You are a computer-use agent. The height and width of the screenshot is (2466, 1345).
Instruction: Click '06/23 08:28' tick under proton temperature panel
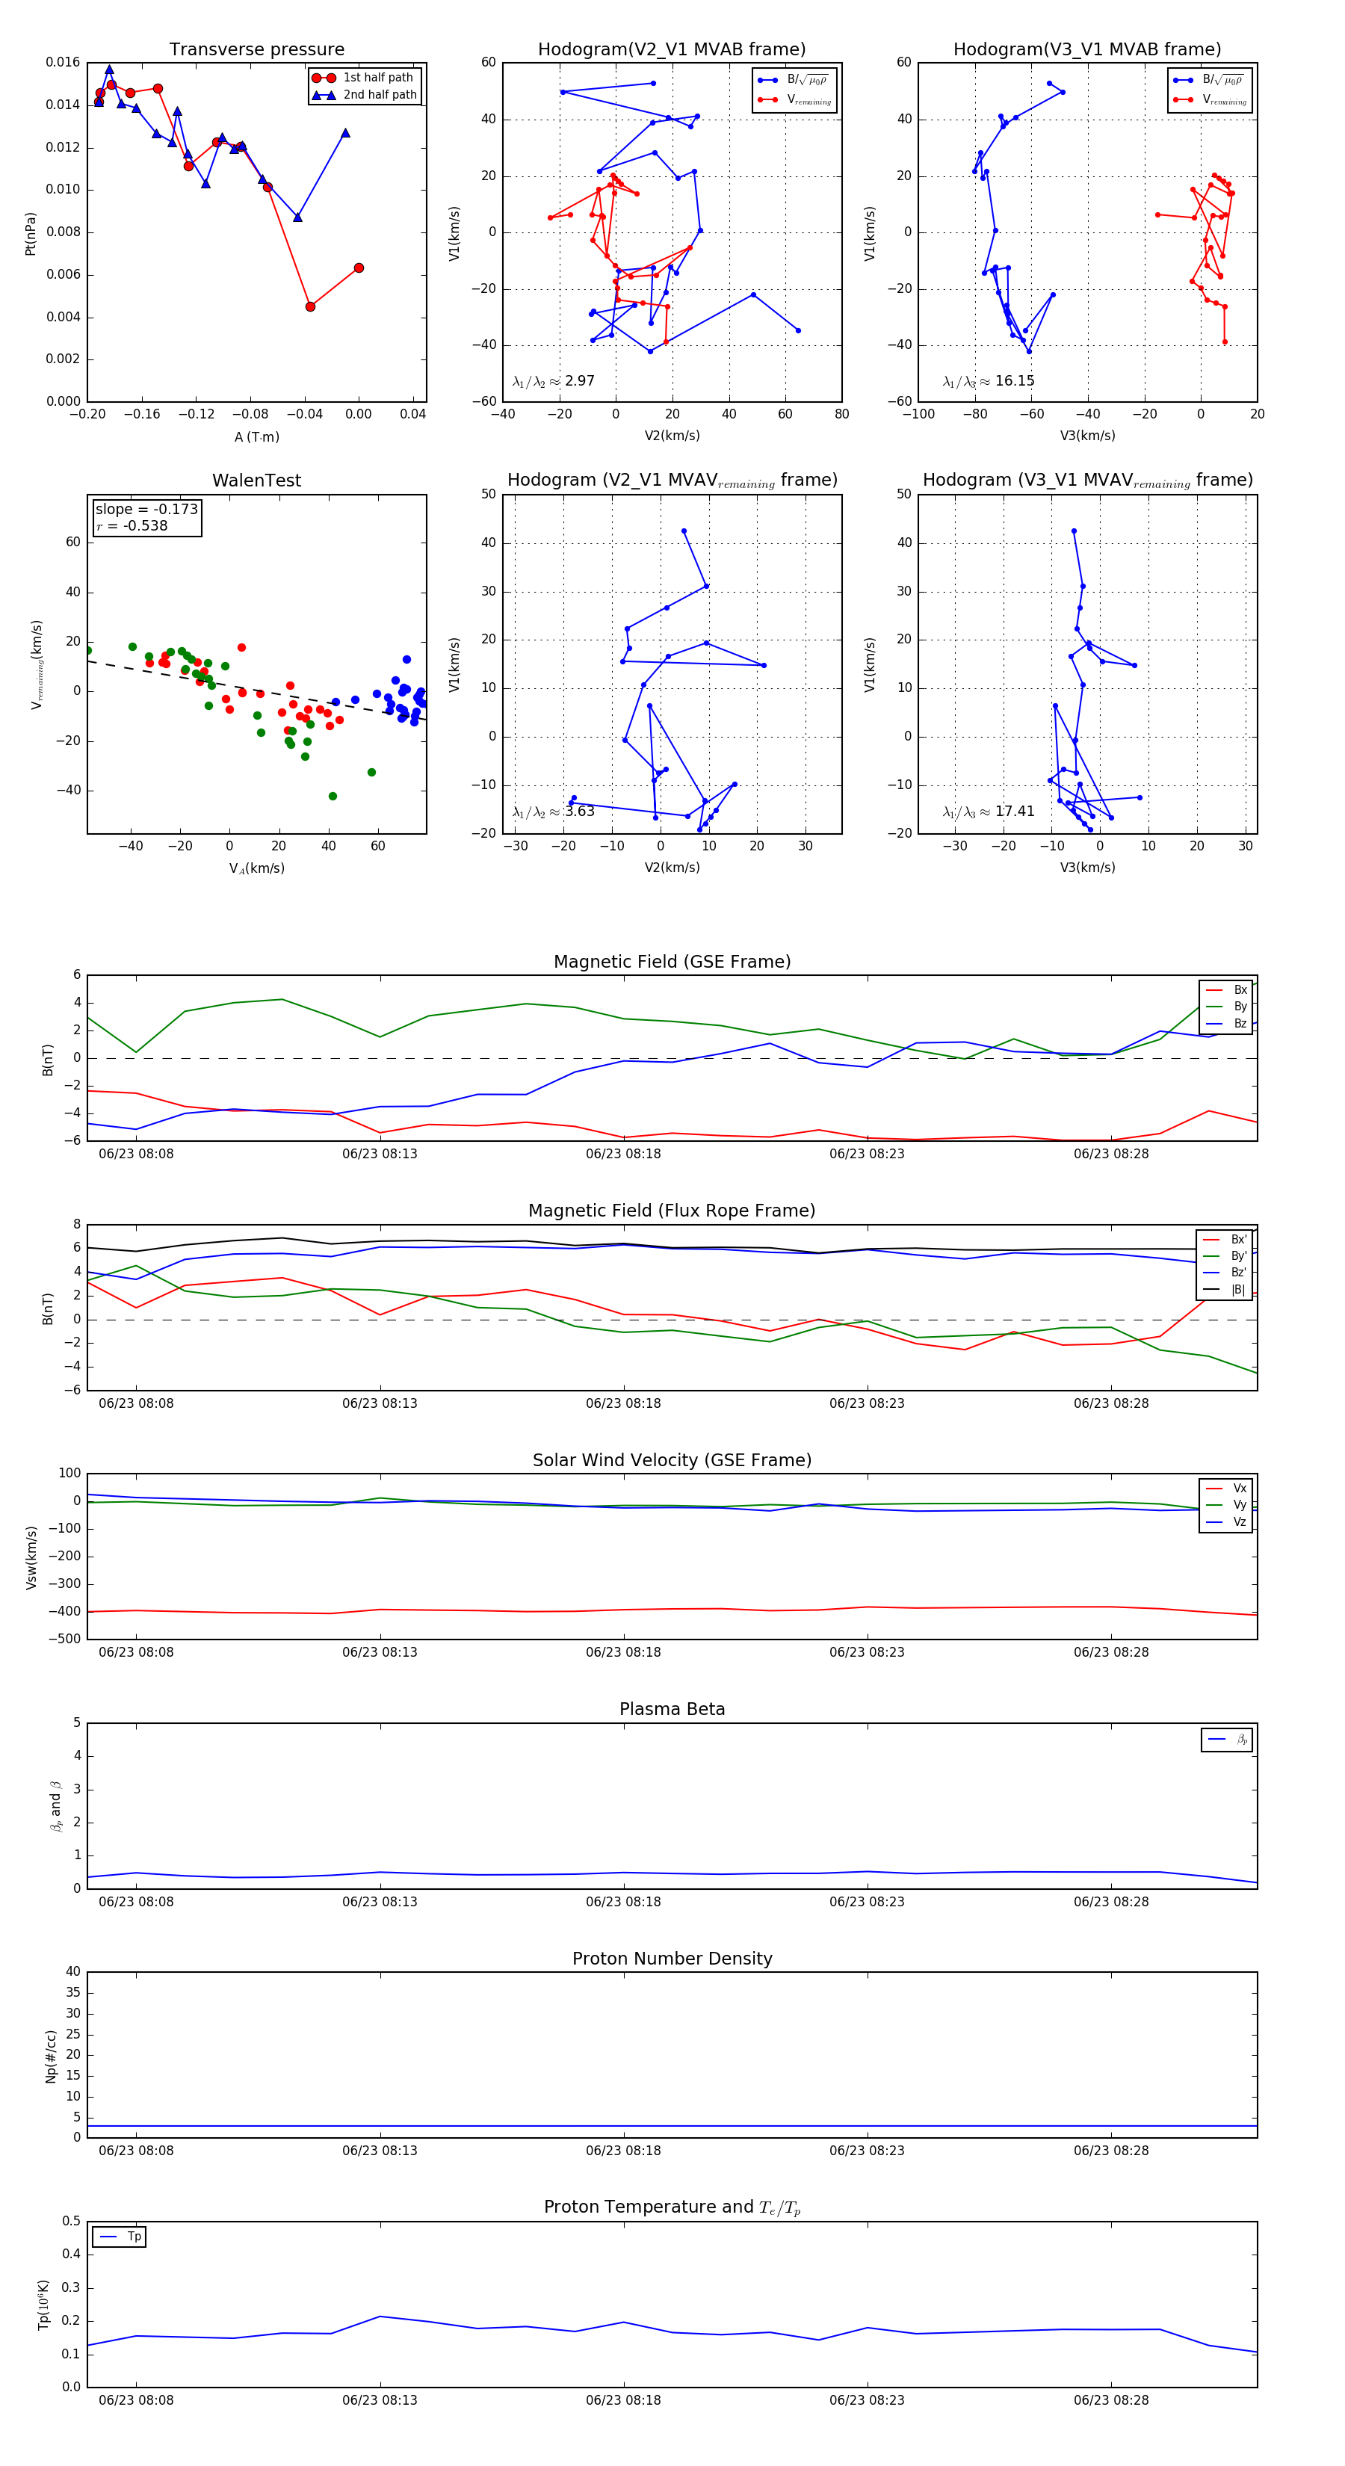point(1111,2400)
